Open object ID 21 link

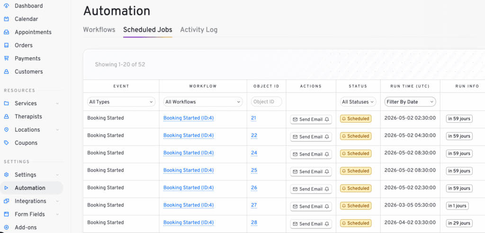click(254, 118)
